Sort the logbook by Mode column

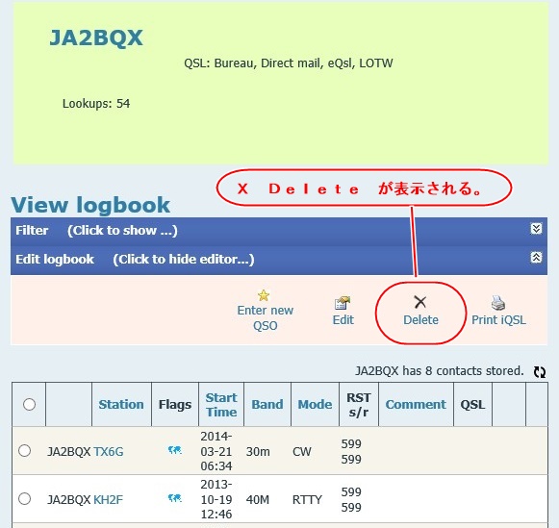point(315,404)
